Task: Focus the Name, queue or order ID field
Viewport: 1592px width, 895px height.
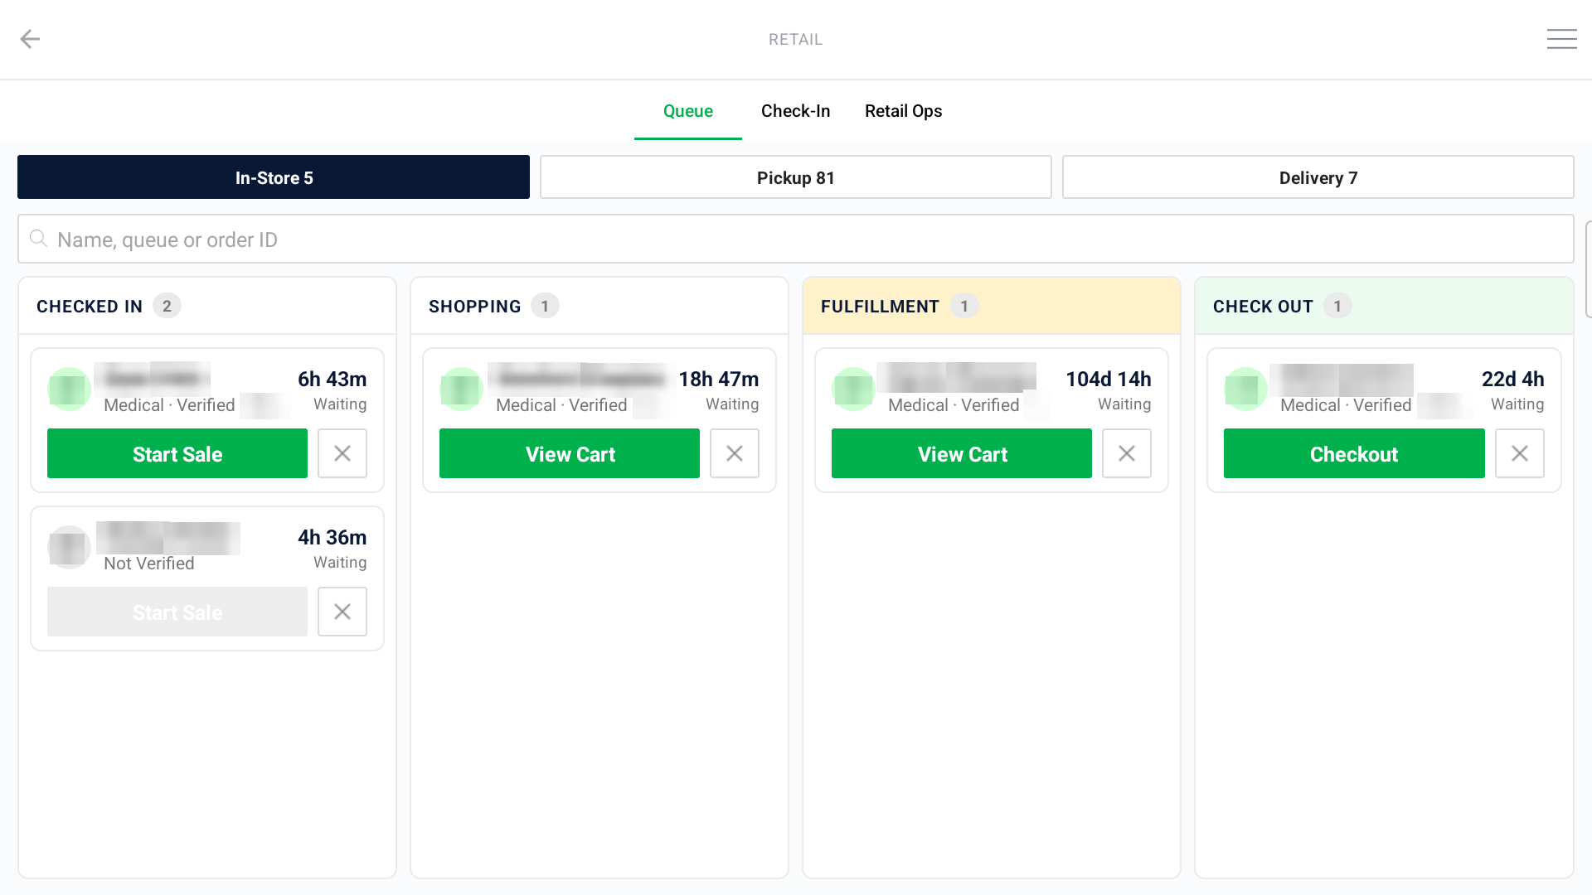Action: point(796,239)
